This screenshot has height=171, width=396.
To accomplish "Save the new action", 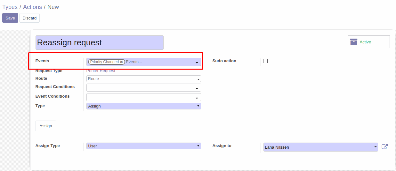I will (x=10, y=18).
